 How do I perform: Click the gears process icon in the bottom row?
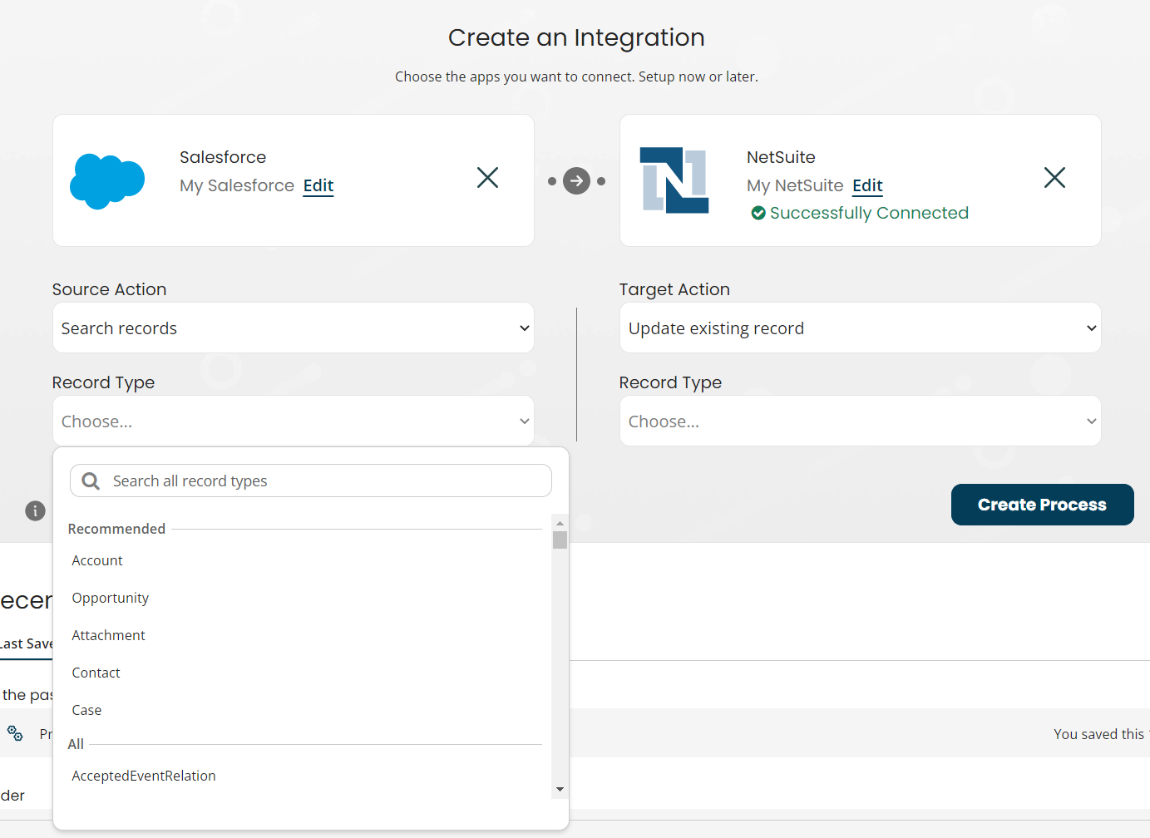15,733
